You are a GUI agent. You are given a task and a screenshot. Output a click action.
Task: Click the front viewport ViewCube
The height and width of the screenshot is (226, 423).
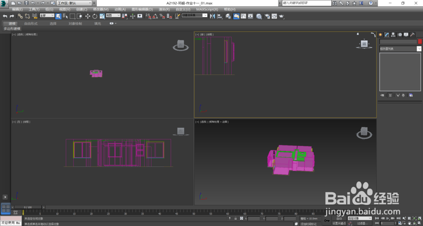click(364, 44)
